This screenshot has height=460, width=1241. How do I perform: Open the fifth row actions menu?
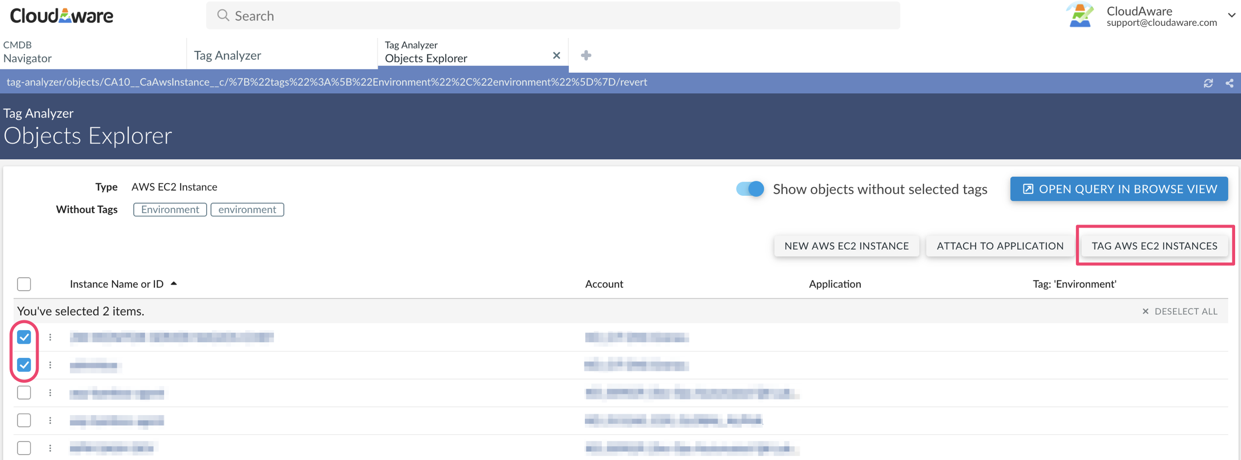coord(50,448)
